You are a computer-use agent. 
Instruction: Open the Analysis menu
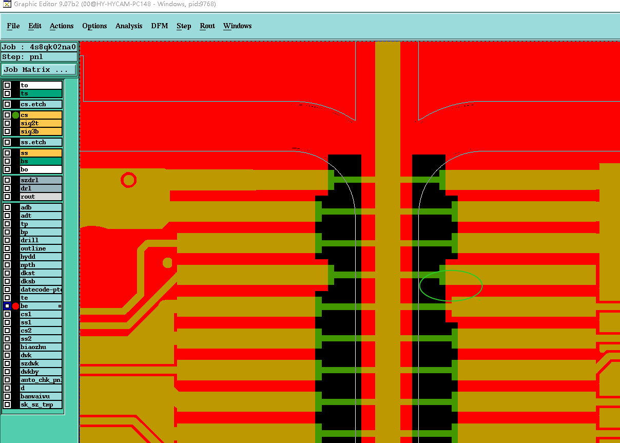tap(129, 26)
